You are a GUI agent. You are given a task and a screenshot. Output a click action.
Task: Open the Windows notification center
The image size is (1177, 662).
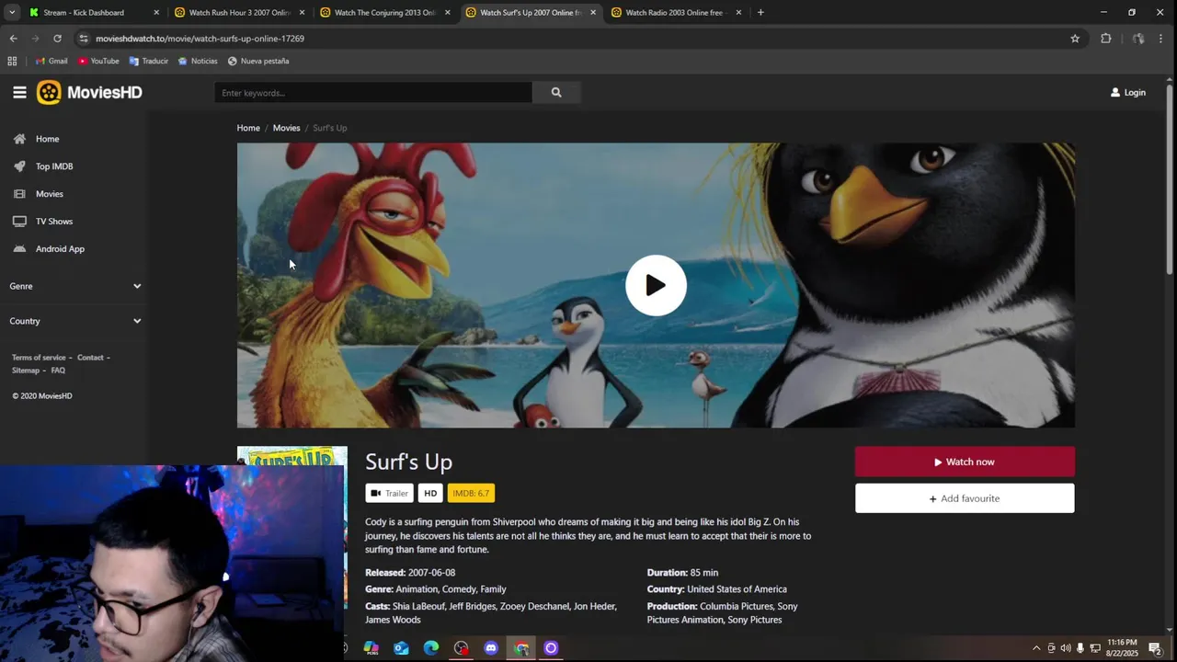pos(1155,648)
